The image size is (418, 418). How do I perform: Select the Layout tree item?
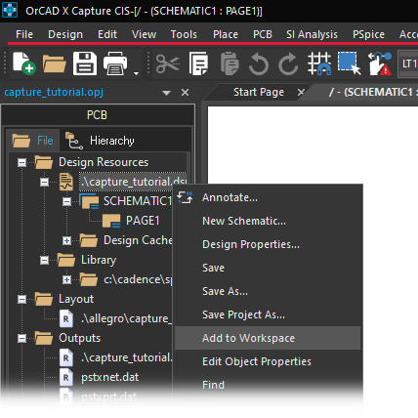[x=76, y=299]
